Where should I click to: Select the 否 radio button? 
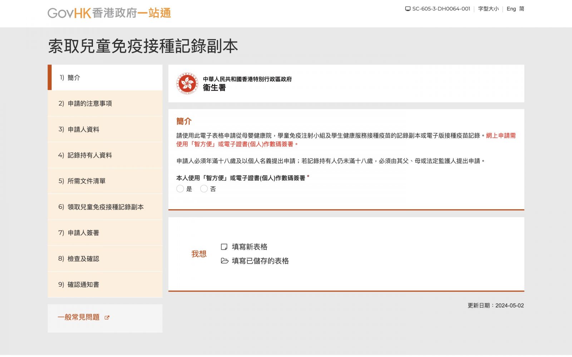click(x=204, y=189)
